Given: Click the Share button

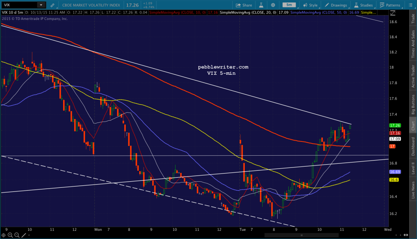Looking at the screenshot, I should click(244, 5).
